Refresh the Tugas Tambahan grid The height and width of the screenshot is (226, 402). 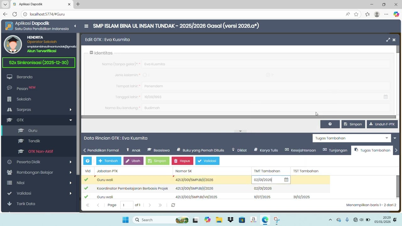(173, 205)
